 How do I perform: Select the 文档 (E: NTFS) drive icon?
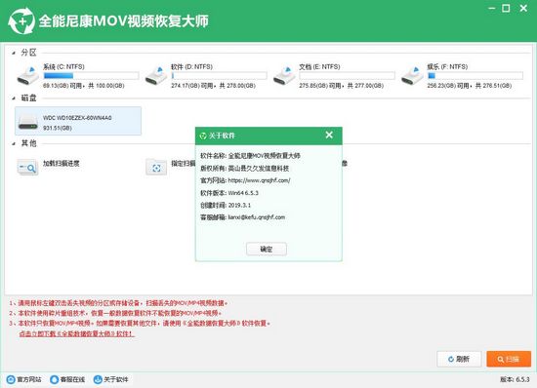pos(284,76)
